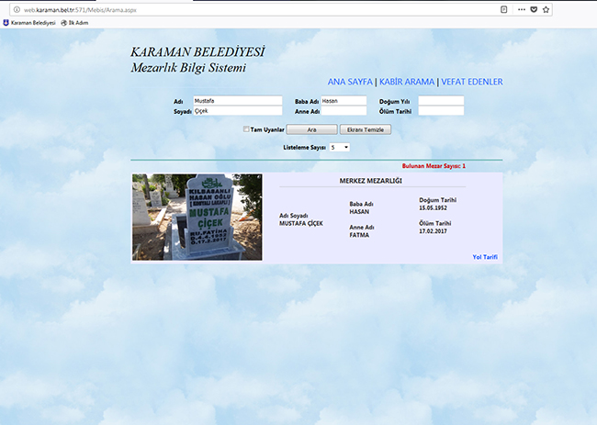597x425 pixels.
Task: Open the Yol Tarifi directions link
Action: (x=484, y=257)
